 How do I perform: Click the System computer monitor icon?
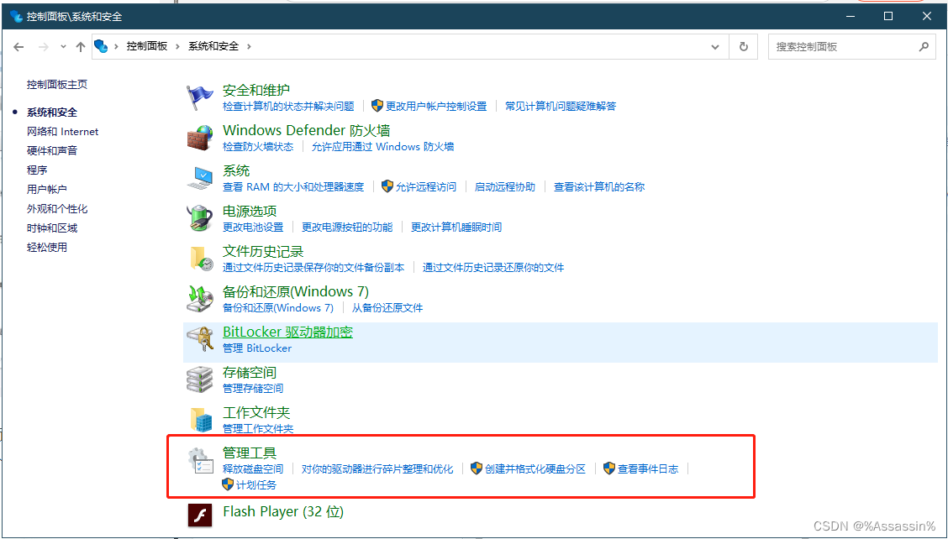pyautogui.click(x=199, y=178)
